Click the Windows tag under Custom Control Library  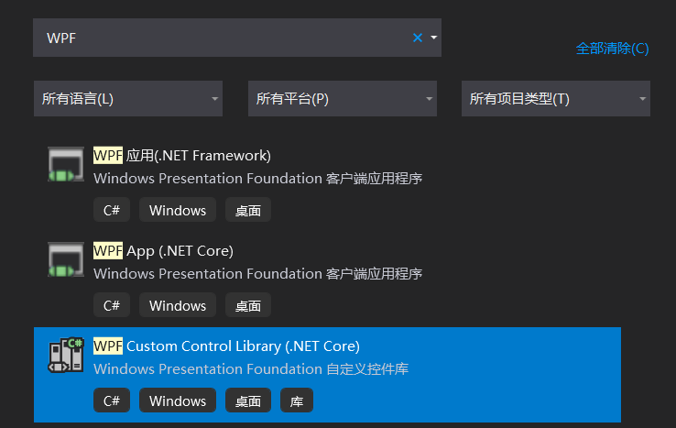178,401
